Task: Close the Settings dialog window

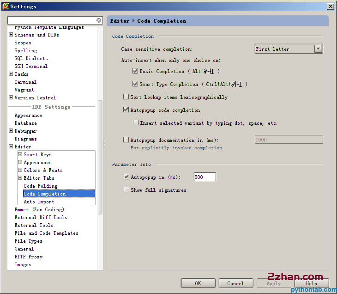Action: [x=330, y=6]
